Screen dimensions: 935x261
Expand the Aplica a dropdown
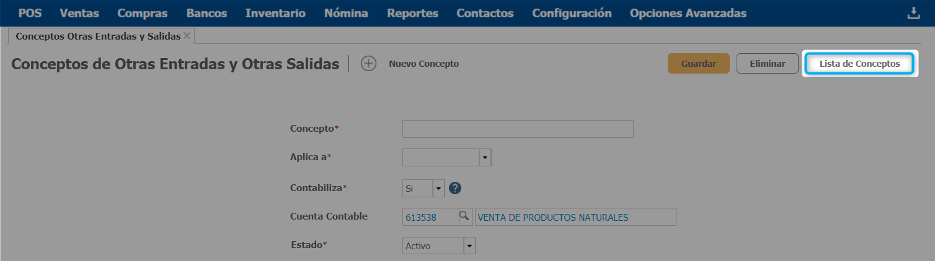point(485,158)
